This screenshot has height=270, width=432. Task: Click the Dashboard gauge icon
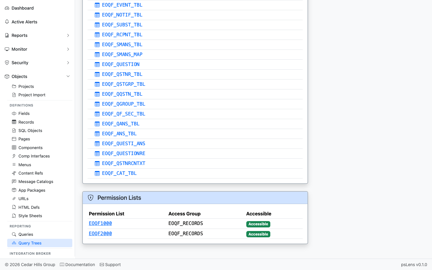pyautogui.click(x=7, y=8)
